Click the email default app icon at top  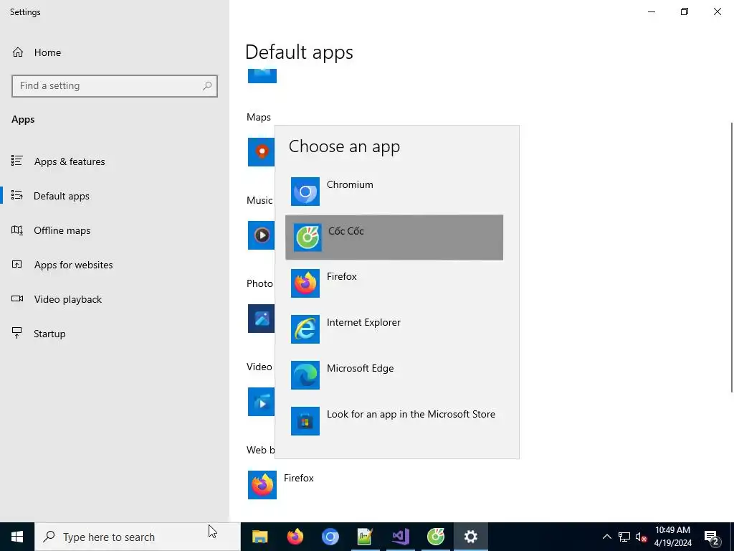click(262, 76)
